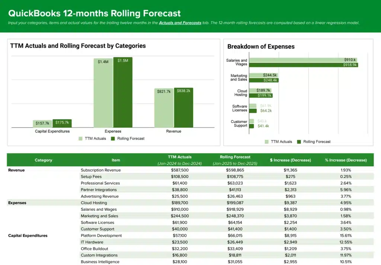Select the $157.7k Capital Expenditures bar

[42, 124]
